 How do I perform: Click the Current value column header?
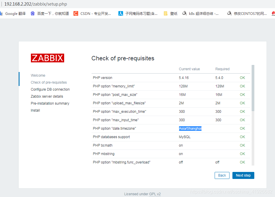(189, 69)
